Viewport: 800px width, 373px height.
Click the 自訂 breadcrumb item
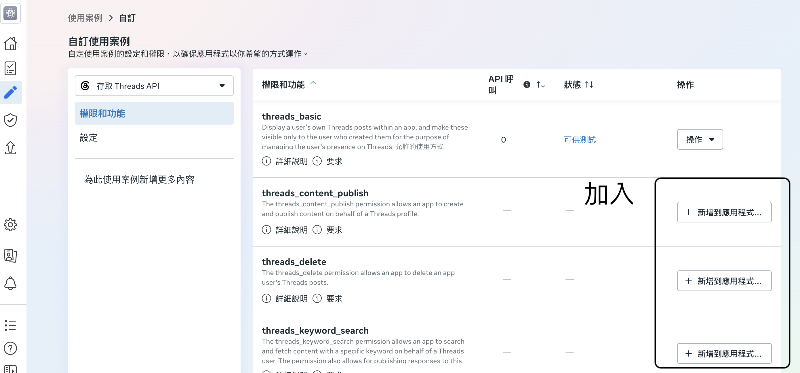[x=127, y=18]
